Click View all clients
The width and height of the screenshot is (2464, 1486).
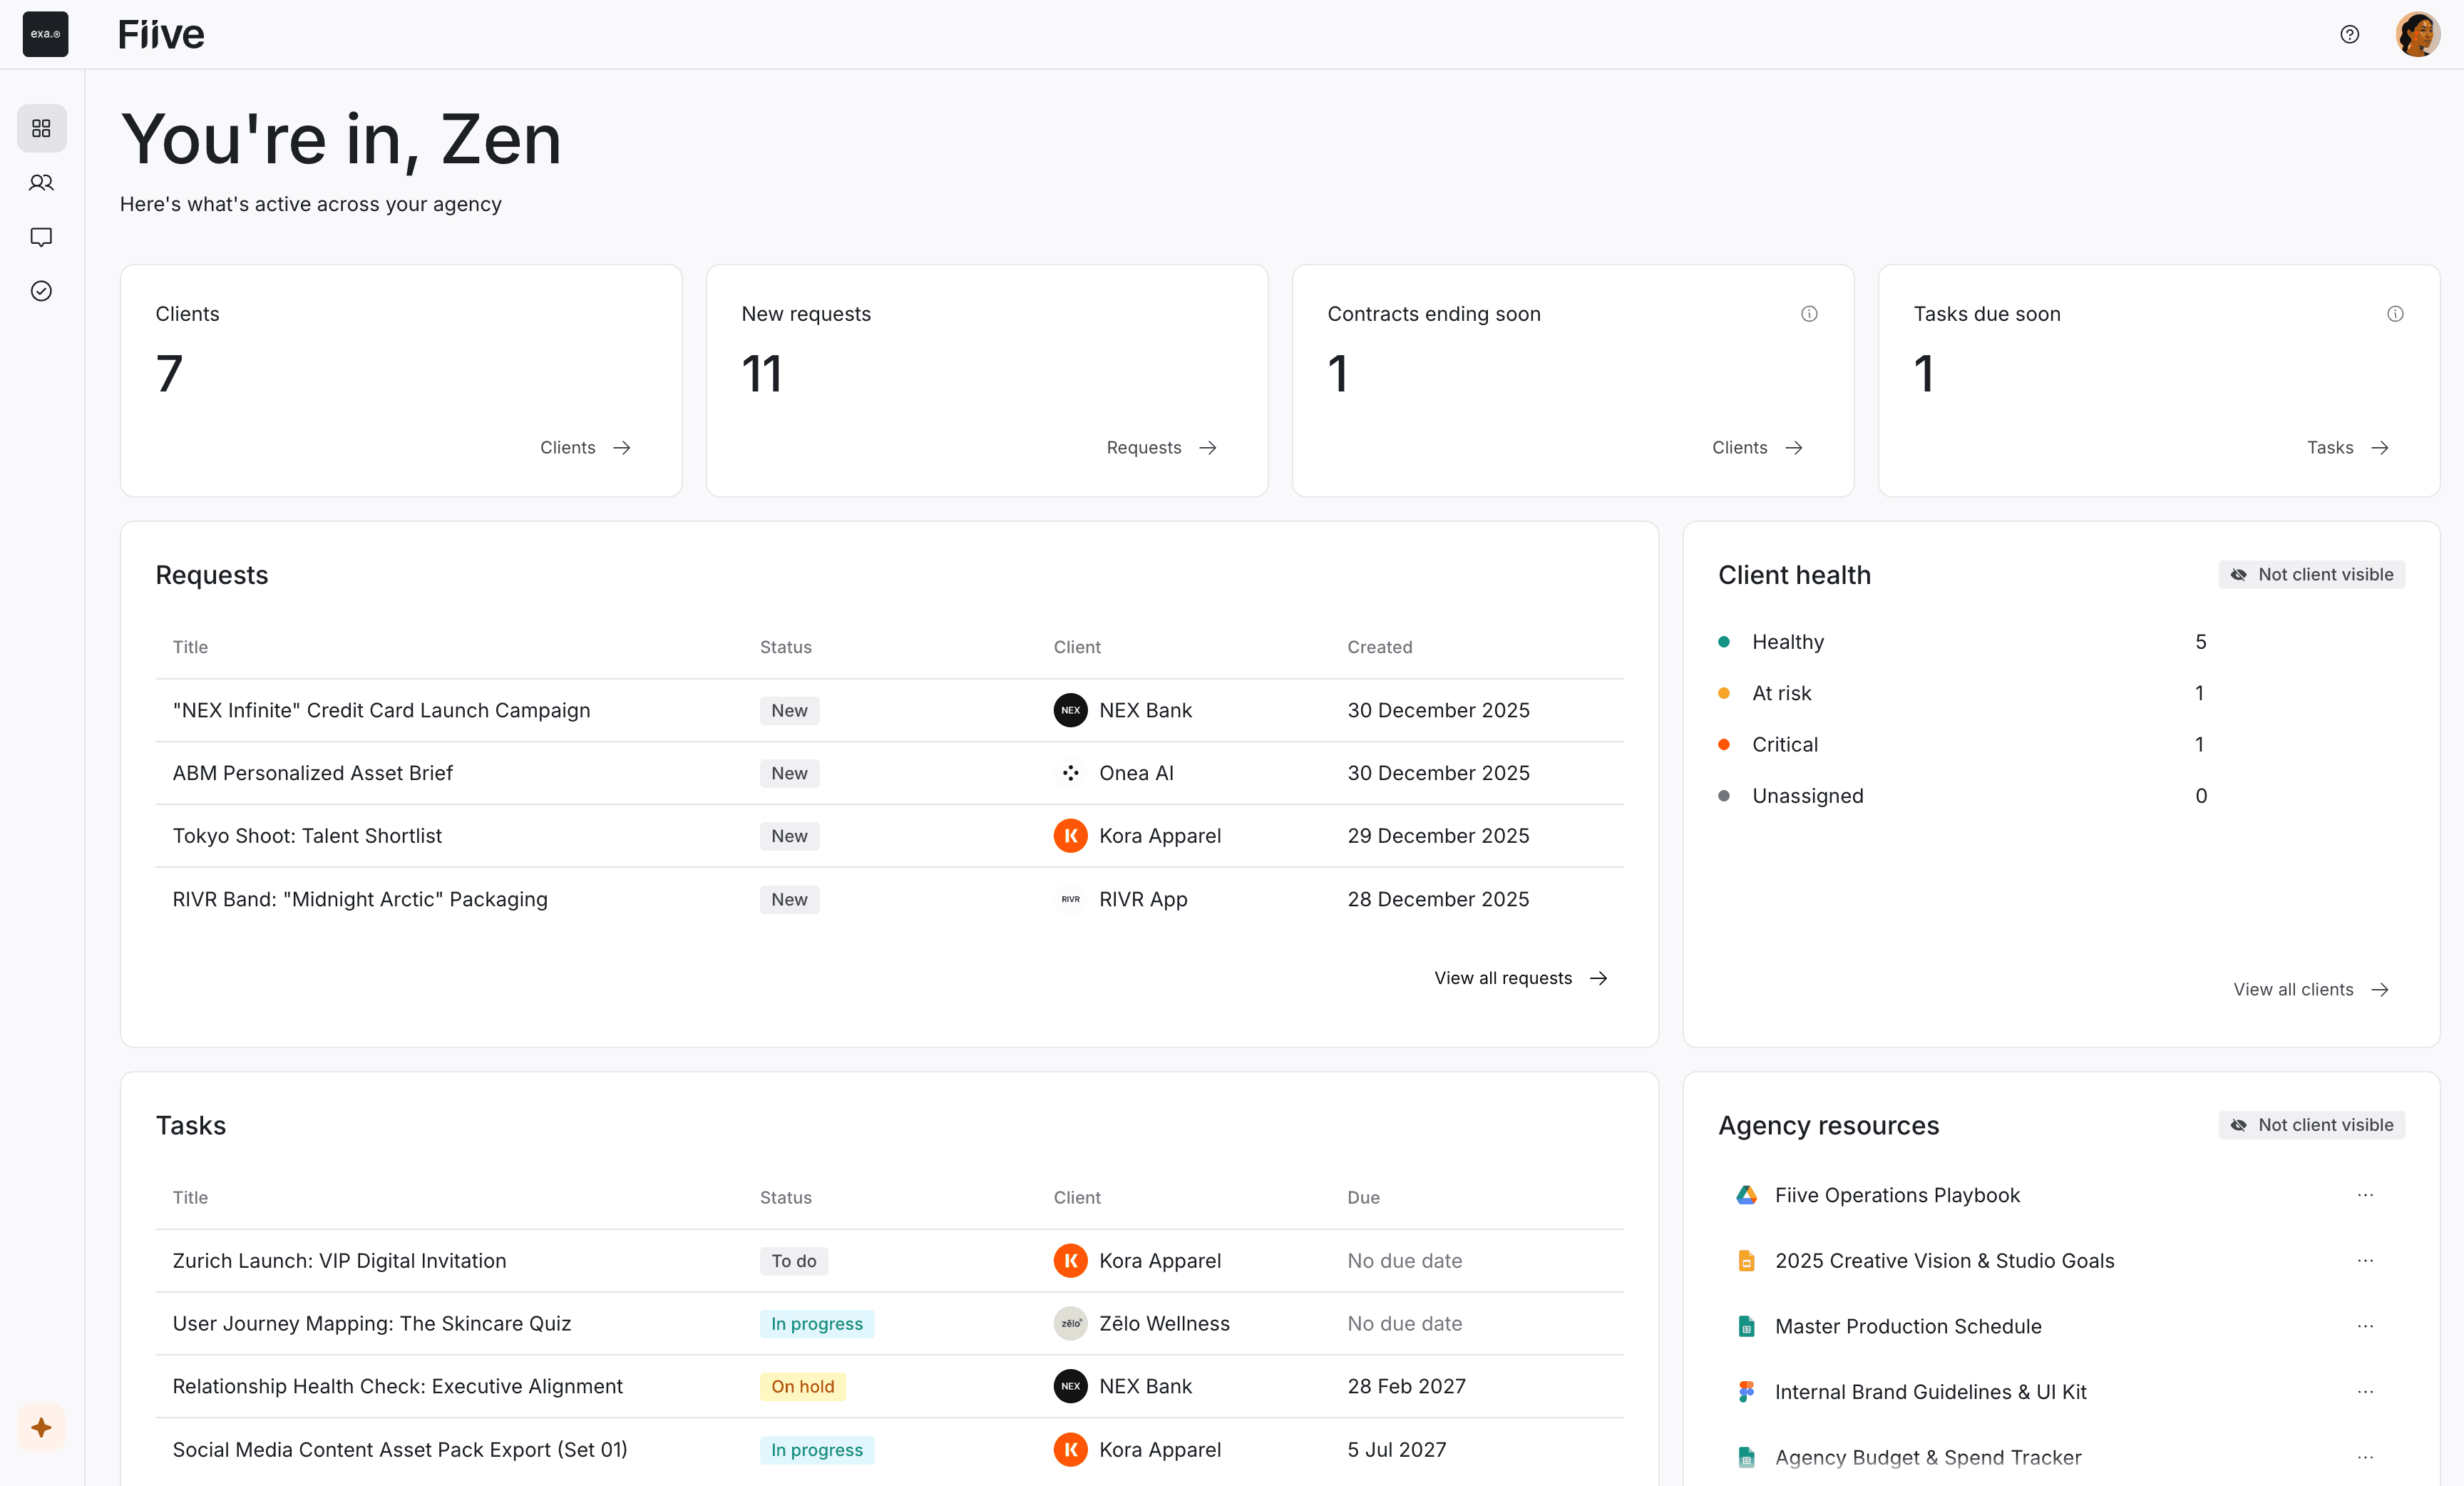tap(2310, 989)
